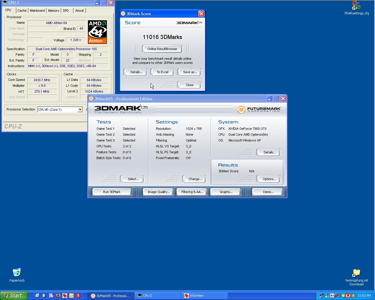Expand the Processor Selection dropdown
Viewport: 375px width, 300px height.
80,110
